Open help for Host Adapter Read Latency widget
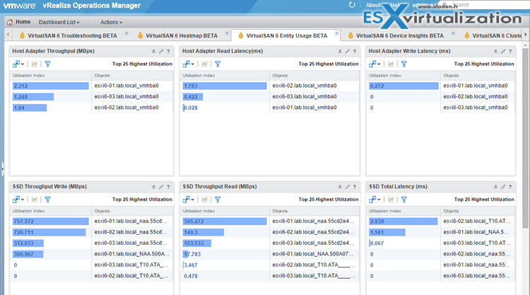This screenshot has height=295, width=530. (x=355, y=52)
